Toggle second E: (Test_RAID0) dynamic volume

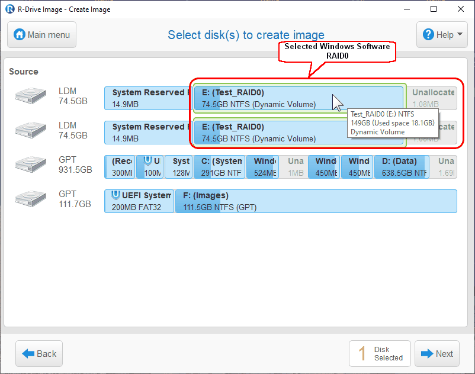point(267,133)
